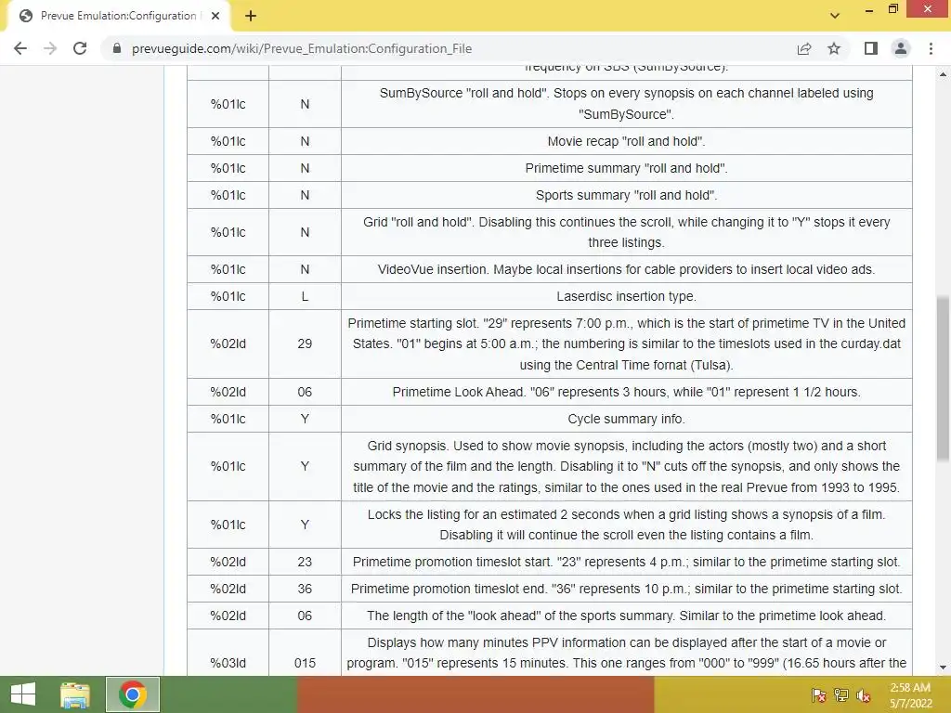Click the muted volume tray icon
The height and width of the screenshot is (713, 951).
(x=864, y=694)
